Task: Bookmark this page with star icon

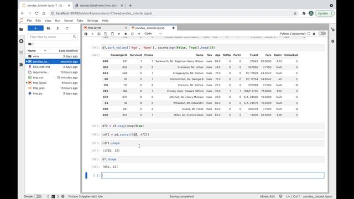Action: click(295, 13)
